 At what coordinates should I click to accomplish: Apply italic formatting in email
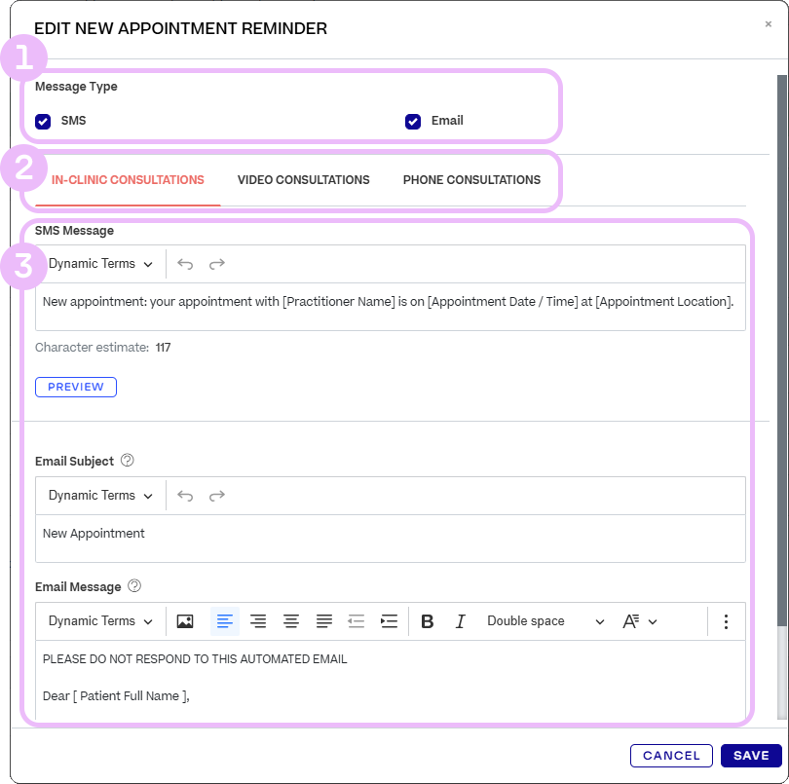[x=461, y=621]
